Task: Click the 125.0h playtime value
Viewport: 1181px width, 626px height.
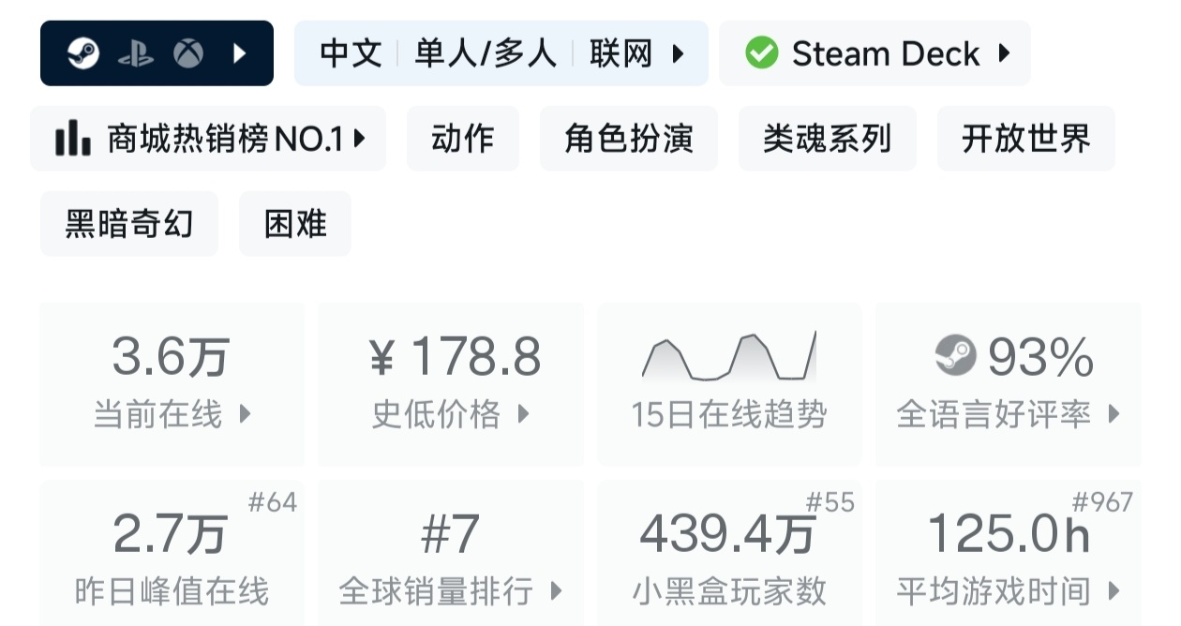Action: point(1009,534)
